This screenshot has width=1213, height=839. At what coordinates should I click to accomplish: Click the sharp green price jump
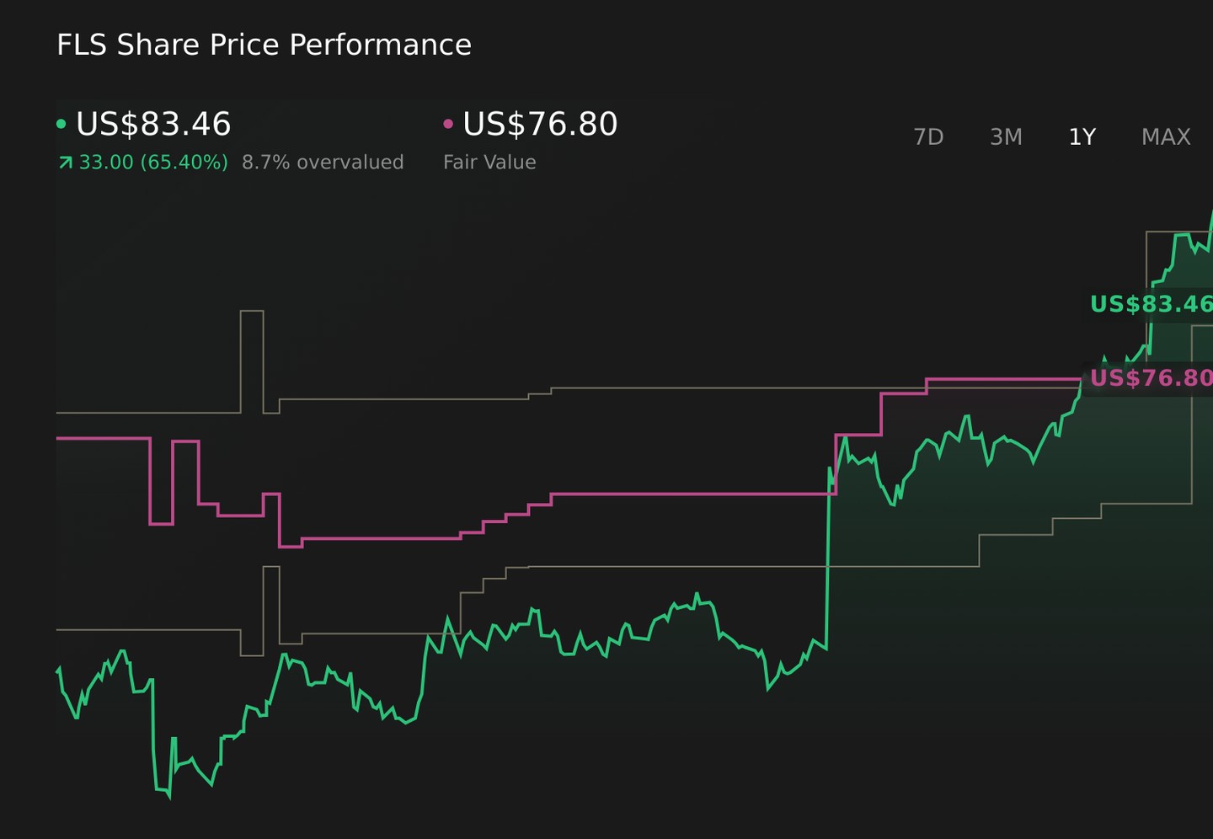click(828, 556)
